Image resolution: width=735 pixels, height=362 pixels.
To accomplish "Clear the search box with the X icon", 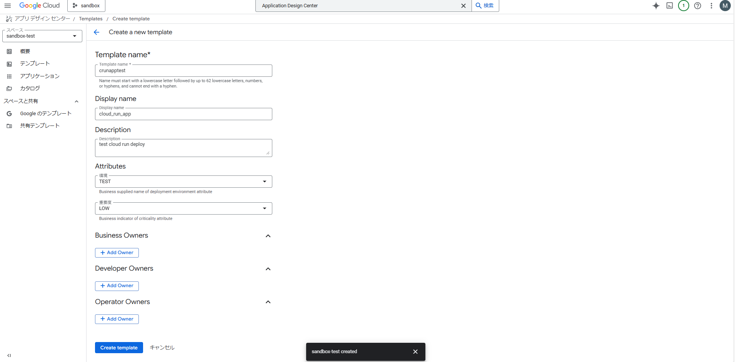I will (x=463, y=6).
